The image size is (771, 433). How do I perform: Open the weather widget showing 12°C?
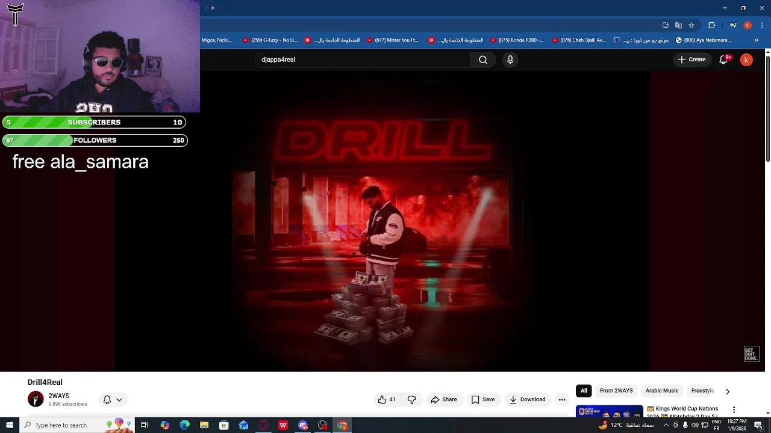[x=626, y=425]
